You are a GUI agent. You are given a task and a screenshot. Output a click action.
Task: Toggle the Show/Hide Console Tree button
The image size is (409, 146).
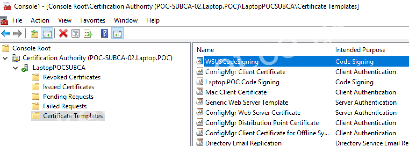(x=47, y=34)
